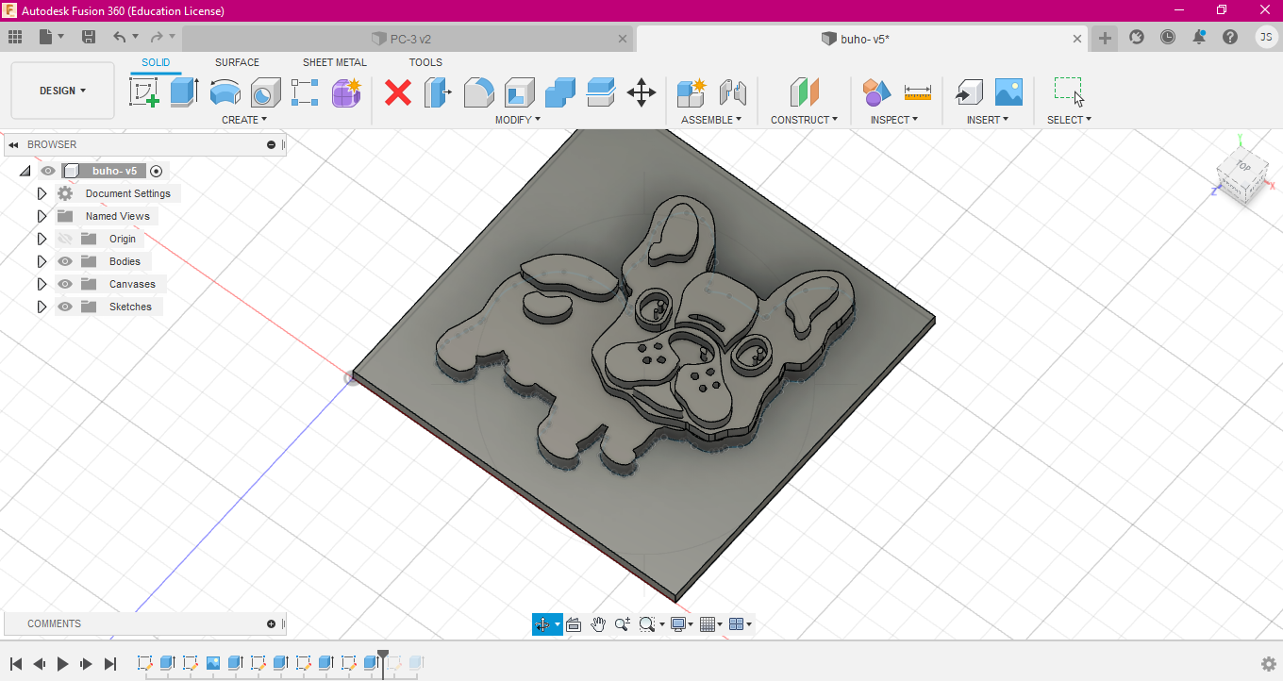Screen dimensions: 1283x681
Task: Open the CONSTRUCT menu
Action: tap(804, 120)
